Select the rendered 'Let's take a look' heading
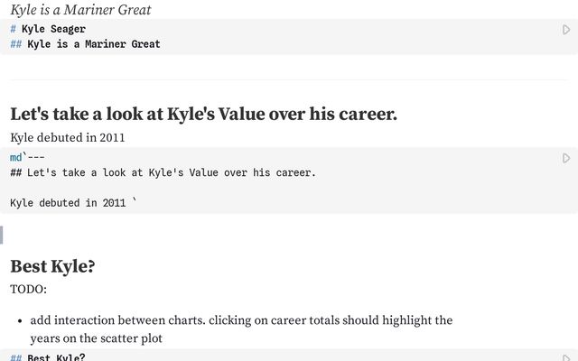 click(x=203, y=115)
